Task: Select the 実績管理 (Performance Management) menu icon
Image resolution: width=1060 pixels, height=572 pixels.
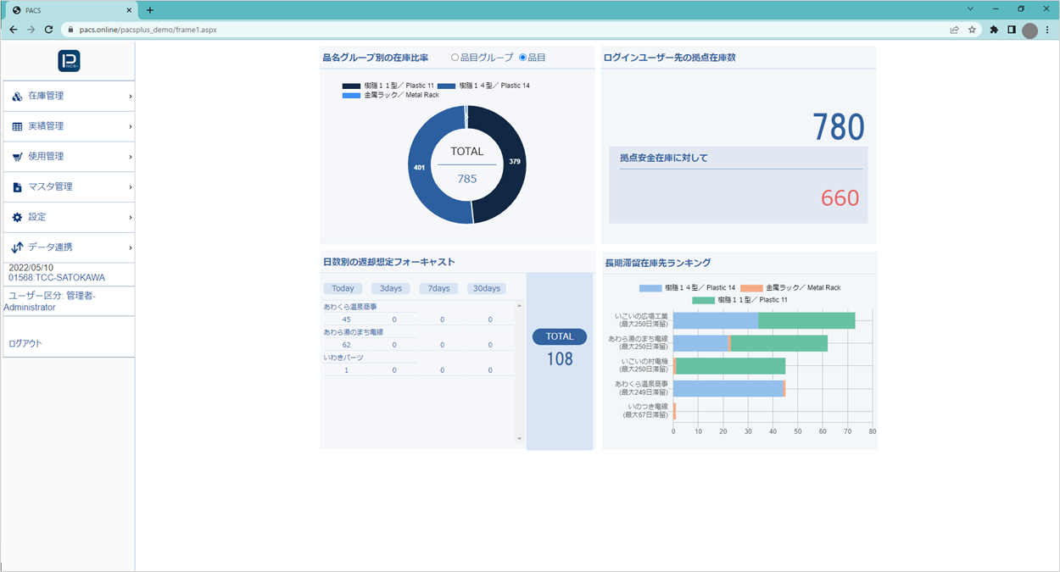Action: [19, 126]
